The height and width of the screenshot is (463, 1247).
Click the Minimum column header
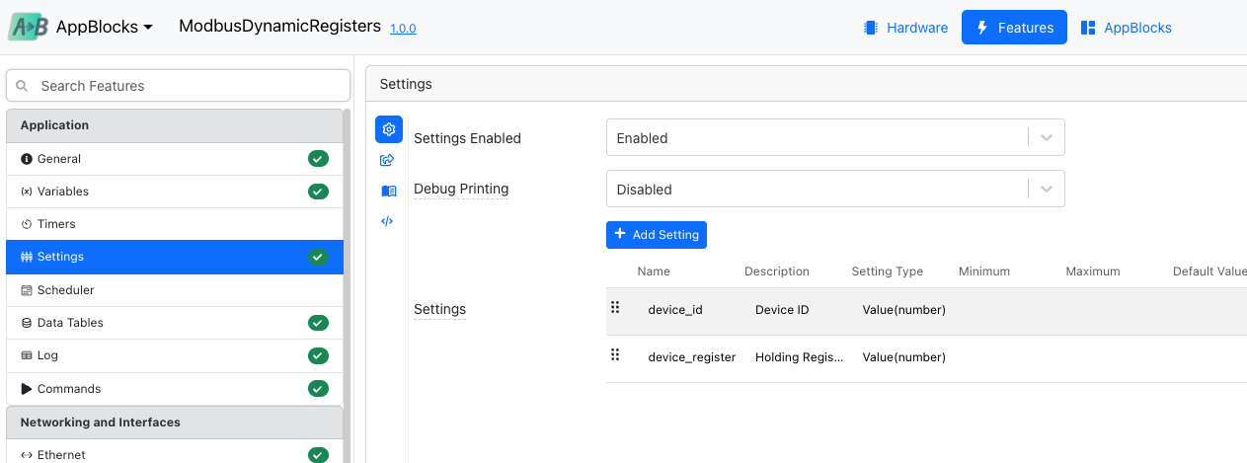pyautogui.click(x=984, y=271)
